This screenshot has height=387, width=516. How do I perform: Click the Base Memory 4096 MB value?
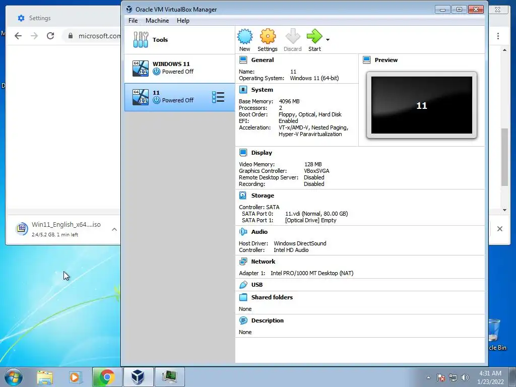pos(289,101)
